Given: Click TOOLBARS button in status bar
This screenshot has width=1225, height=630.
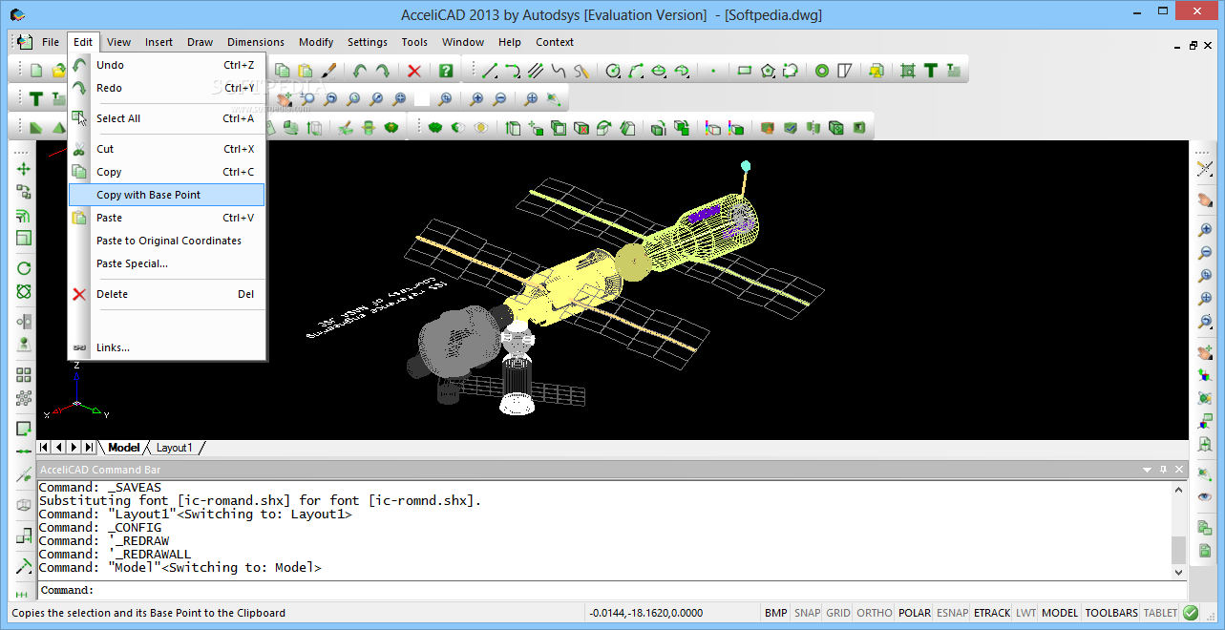Looking at the screenshot, I should [x=1111, y=613].
